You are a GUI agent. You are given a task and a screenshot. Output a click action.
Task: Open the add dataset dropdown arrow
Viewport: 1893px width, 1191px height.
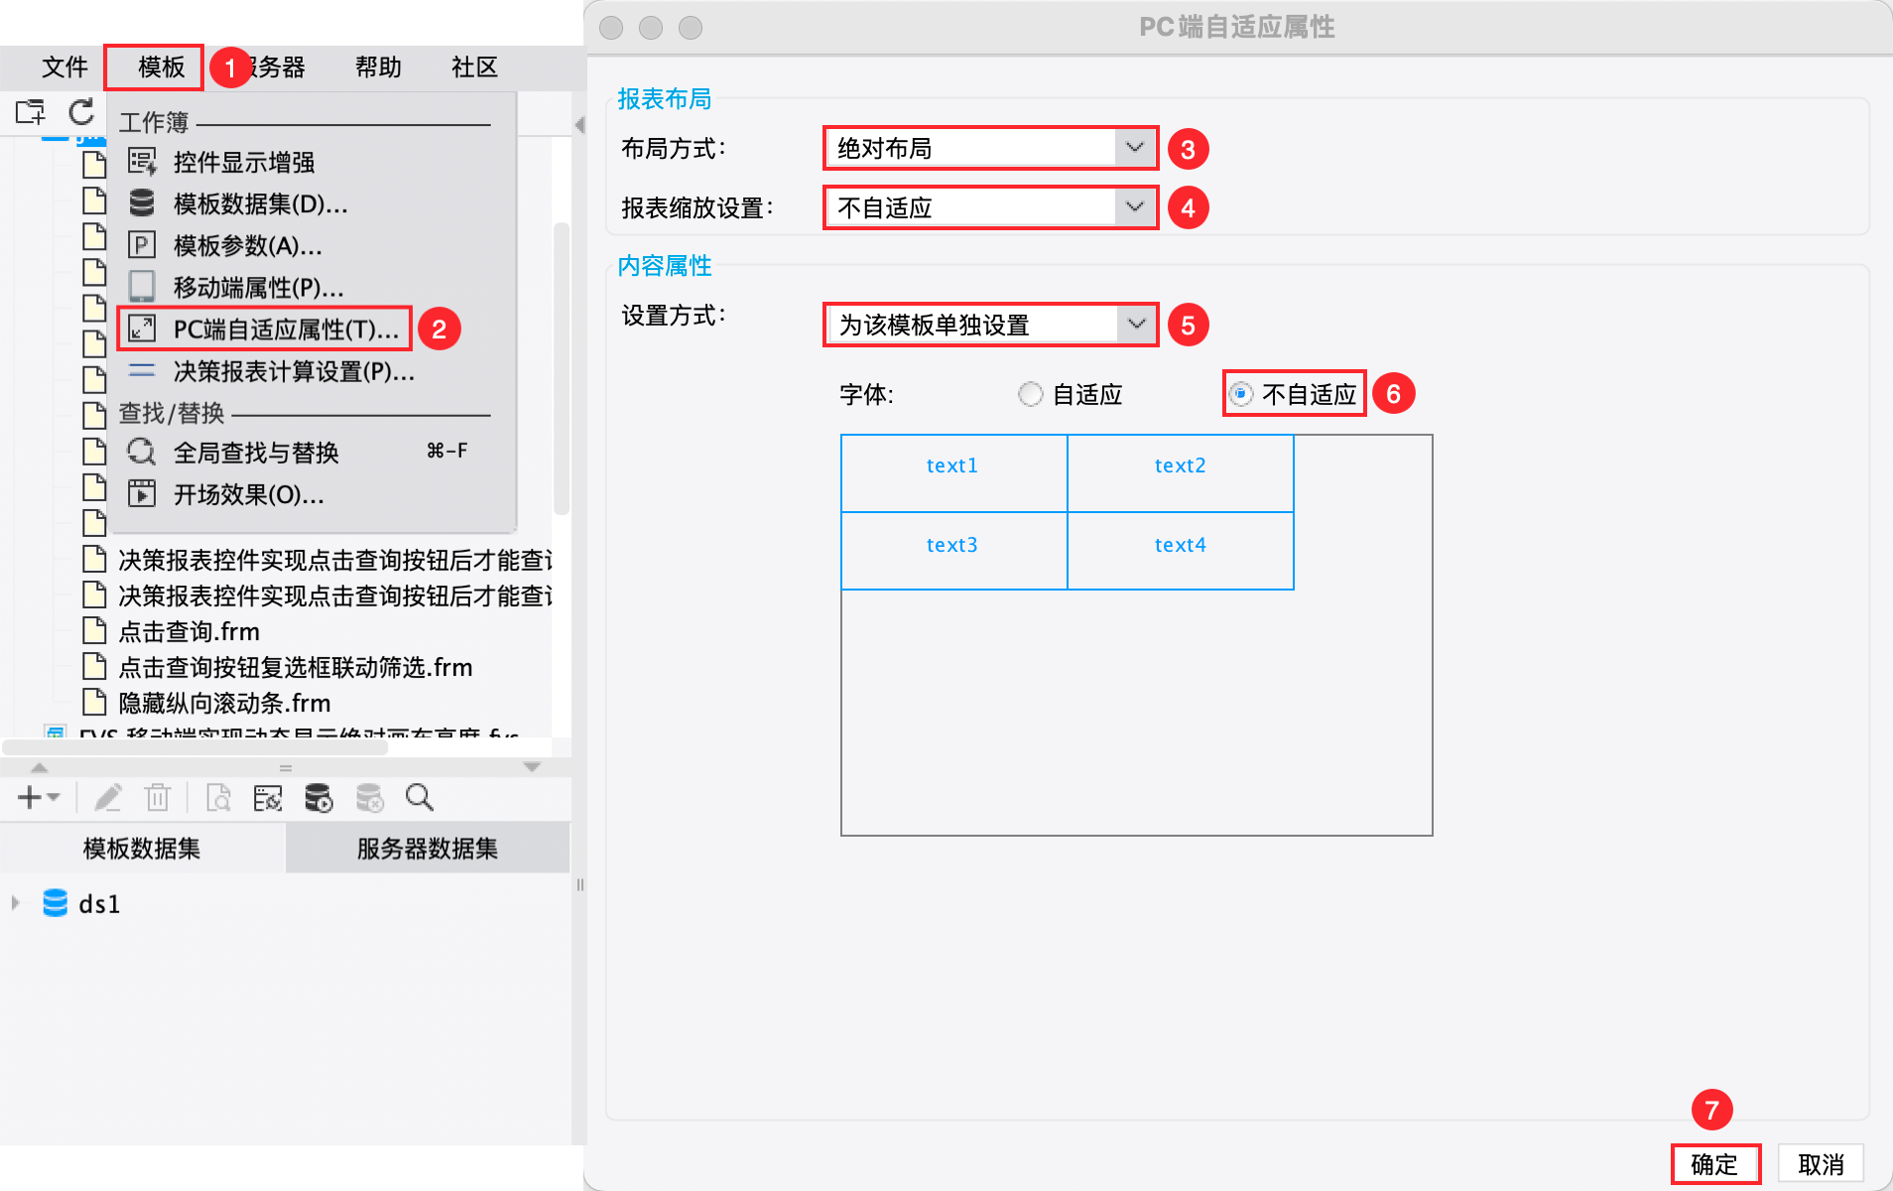point(54,797)
